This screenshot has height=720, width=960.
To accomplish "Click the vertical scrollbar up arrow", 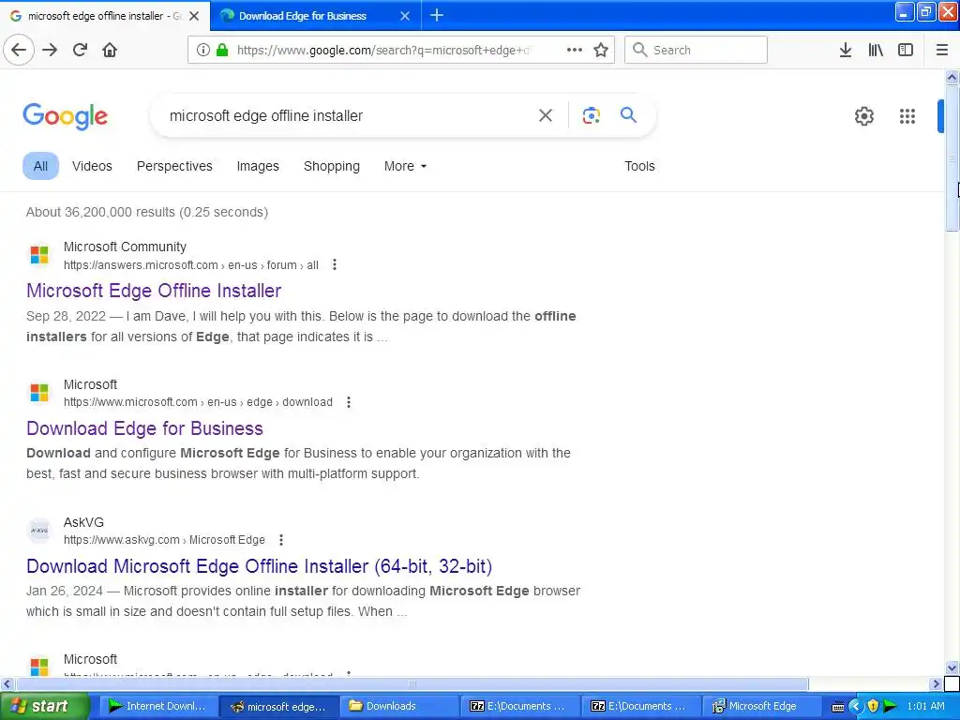I will point(952,77).
